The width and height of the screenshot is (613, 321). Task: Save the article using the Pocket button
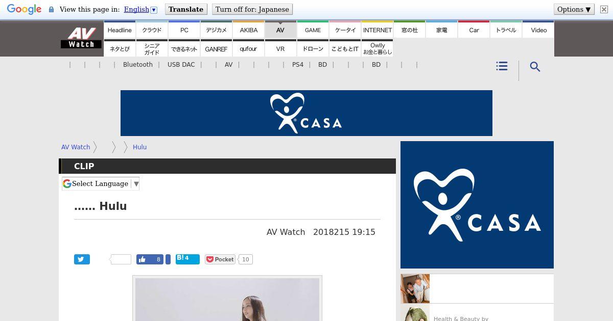click(x=220, y=259)
